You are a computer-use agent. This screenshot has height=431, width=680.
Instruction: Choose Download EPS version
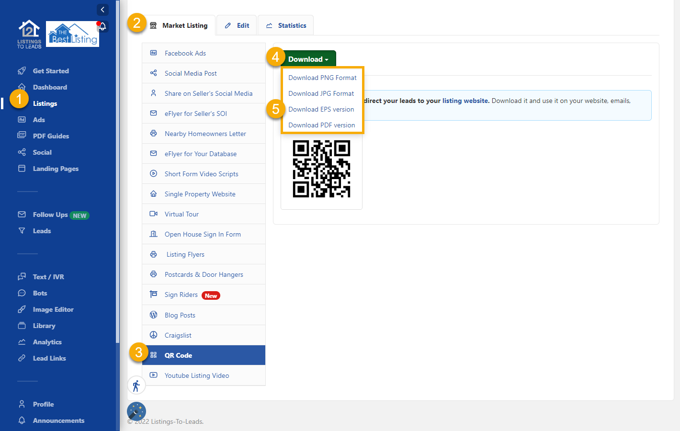[321, 109]
